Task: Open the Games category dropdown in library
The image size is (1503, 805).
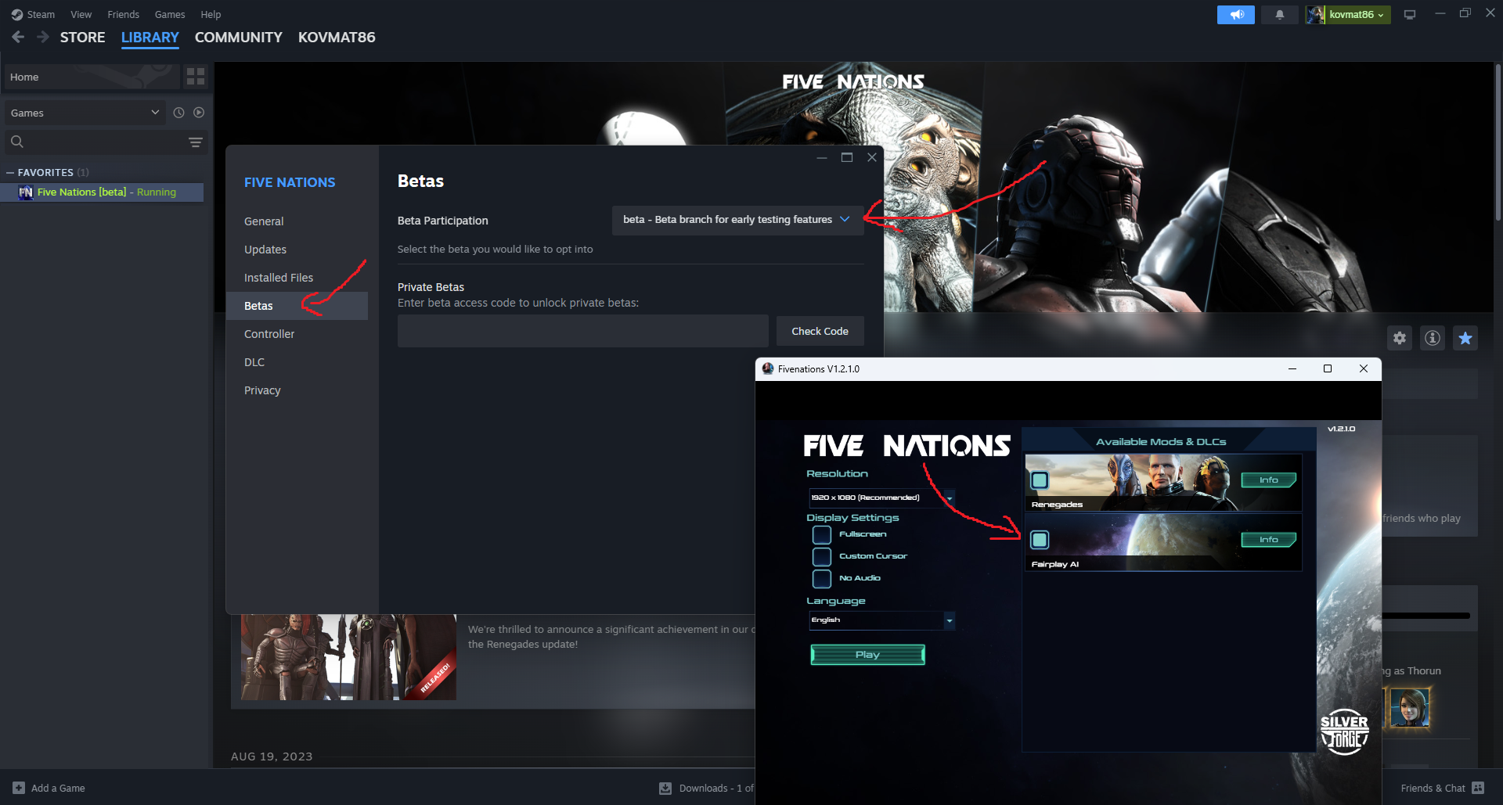Action: coord(85,113)
